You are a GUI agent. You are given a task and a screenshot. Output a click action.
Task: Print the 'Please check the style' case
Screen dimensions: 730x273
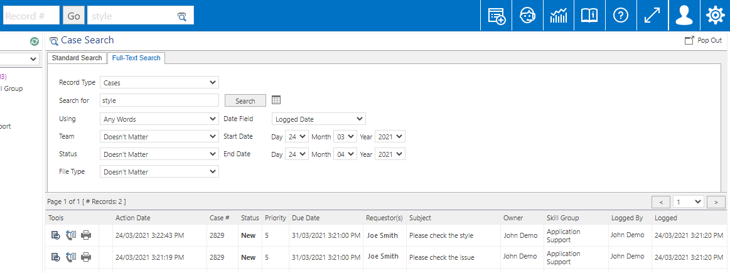86,235
